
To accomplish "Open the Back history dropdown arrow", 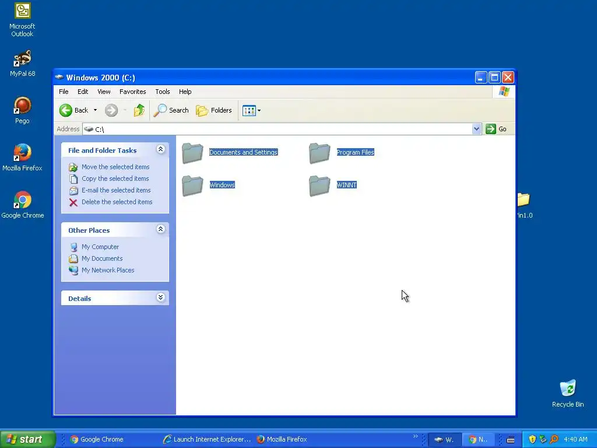I will click(x=95, y=110).
